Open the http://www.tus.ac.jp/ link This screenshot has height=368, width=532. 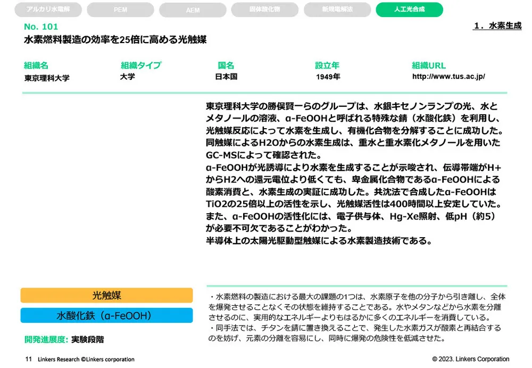click(448, 77)
